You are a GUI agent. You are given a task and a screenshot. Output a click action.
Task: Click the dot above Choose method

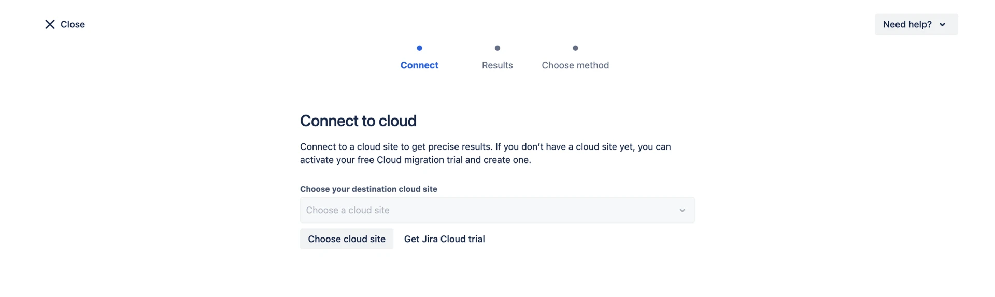coord(575,48)
